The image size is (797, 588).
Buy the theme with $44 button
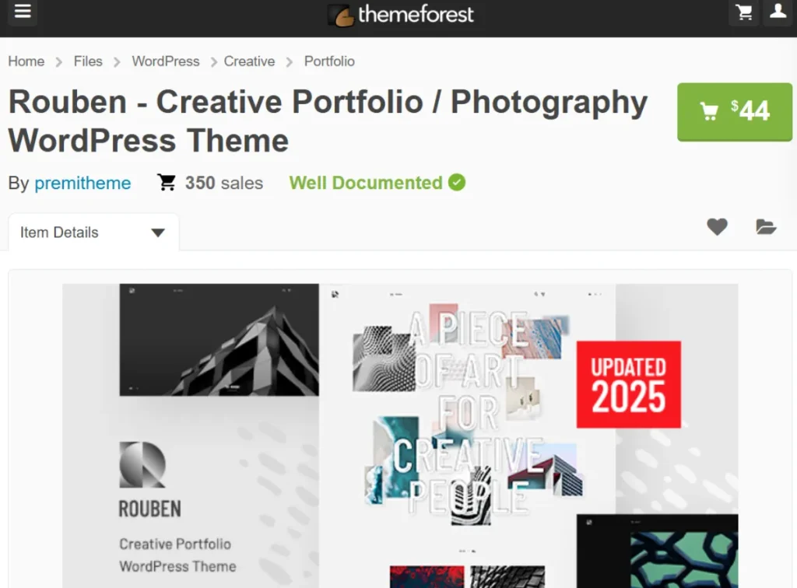(735, 112)
